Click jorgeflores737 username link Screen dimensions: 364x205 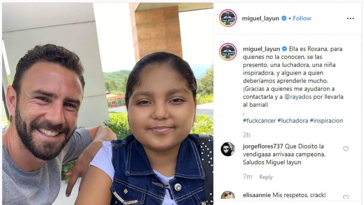263,146
